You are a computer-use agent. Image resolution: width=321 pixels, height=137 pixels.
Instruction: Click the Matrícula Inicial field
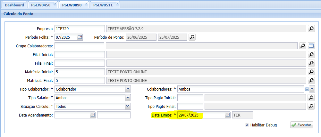click(80, 72)
